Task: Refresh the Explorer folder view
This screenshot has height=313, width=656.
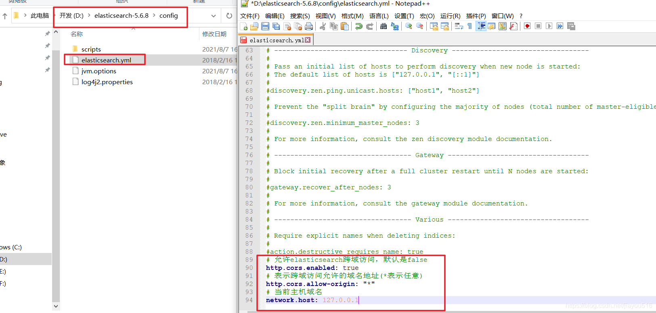Action: (x=229, y=16)
